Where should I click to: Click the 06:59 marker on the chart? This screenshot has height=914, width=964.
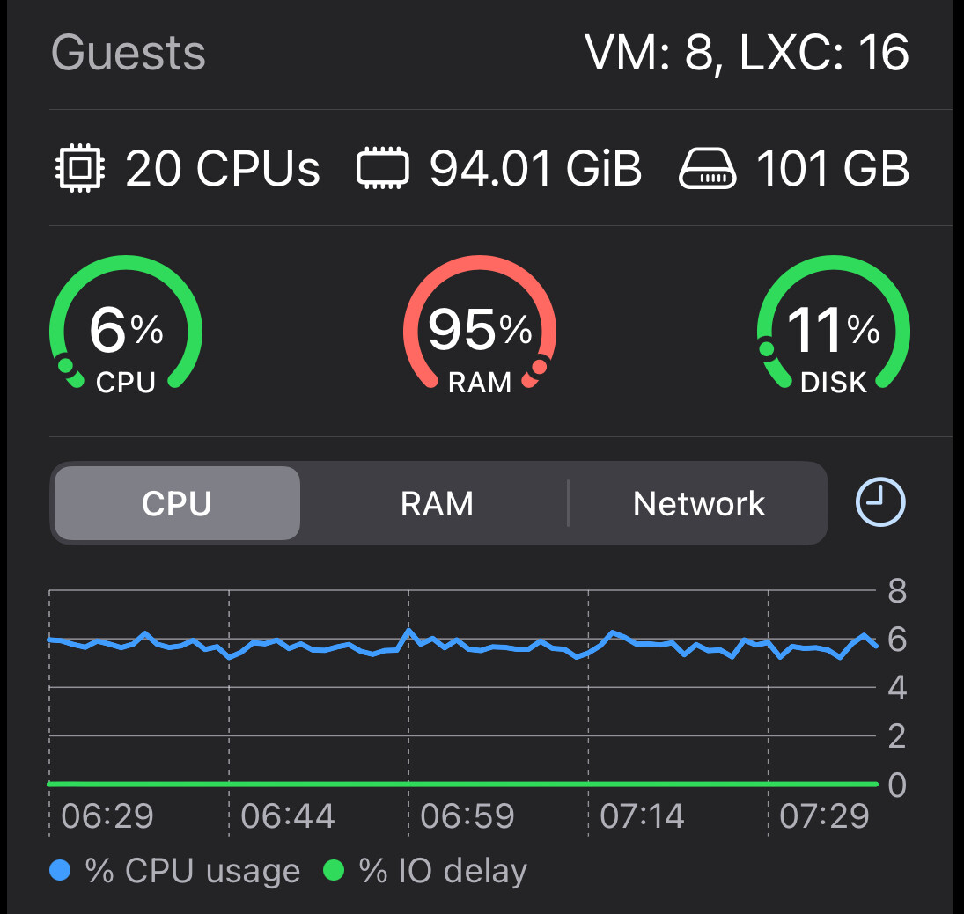pos(467,817)
